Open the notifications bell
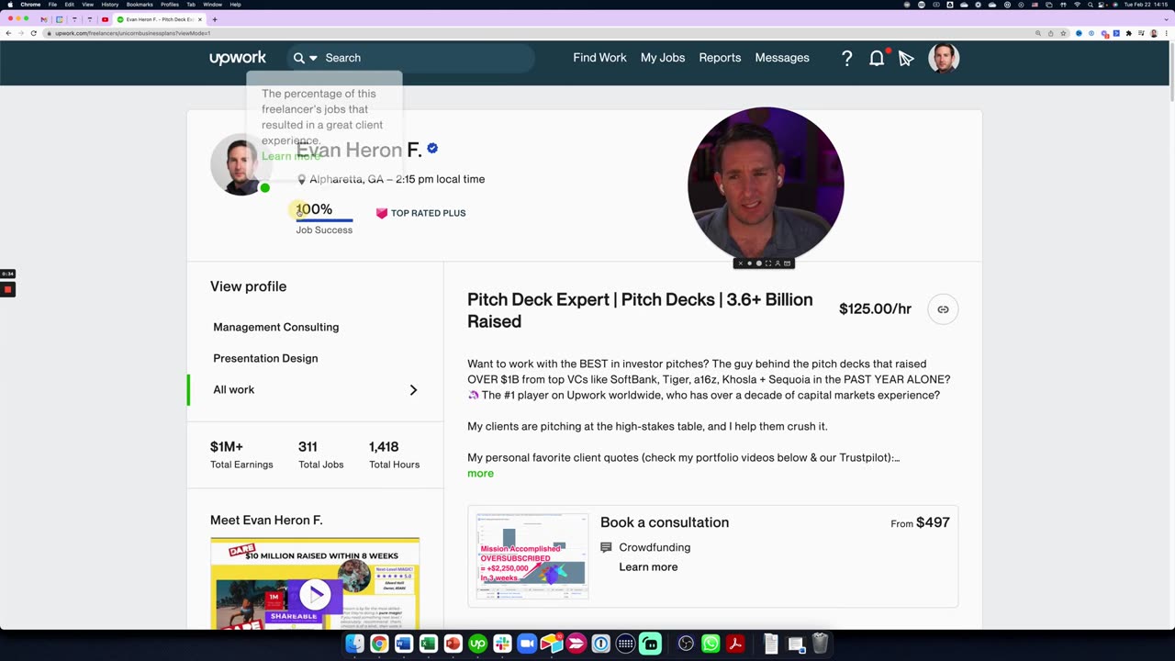Screen dimensions: 1175x661 point(877,58)
